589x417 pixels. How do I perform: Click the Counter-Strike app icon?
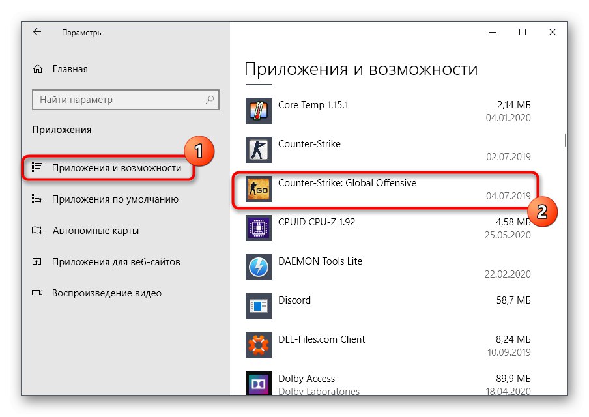259,150
